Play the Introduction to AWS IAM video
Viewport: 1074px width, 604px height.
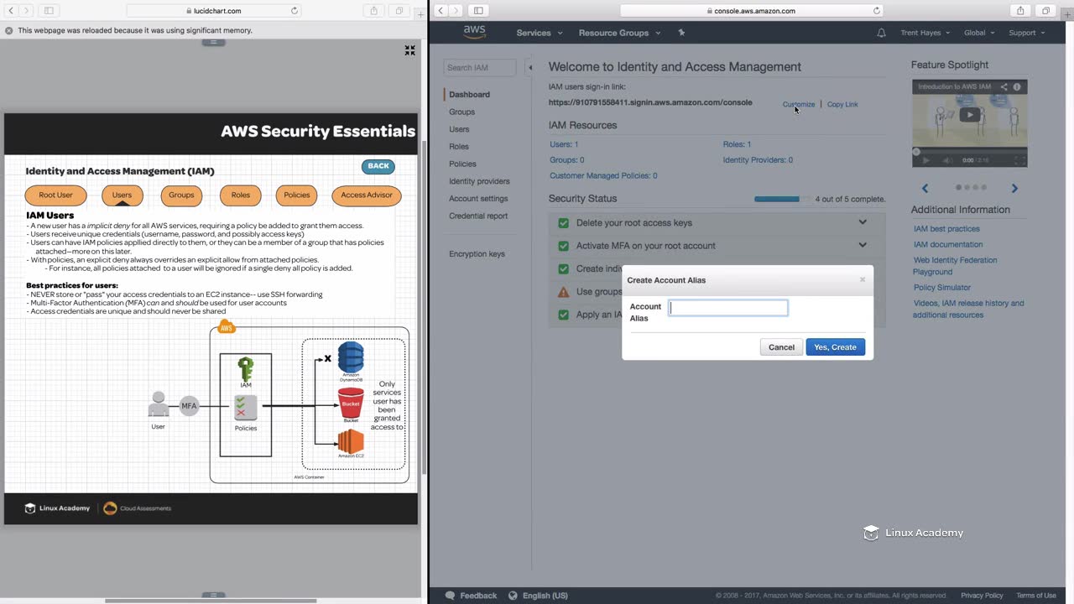[x=970, y=115]
